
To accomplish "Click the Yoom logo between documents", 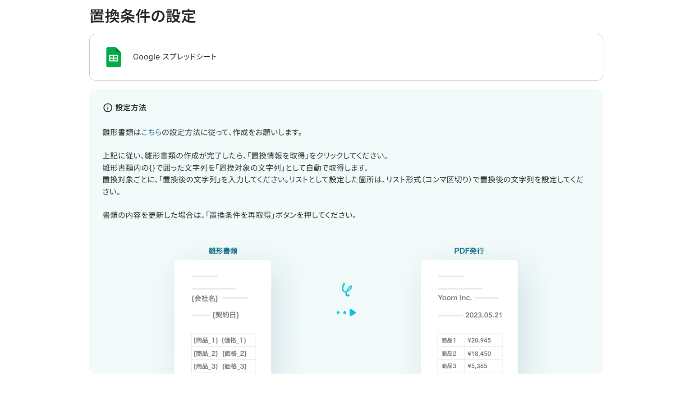I will pos(347,289).
